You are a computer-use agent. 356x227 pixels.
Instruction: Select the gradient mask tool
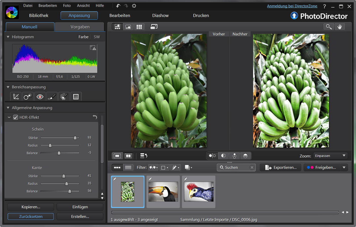coord(76,97)
